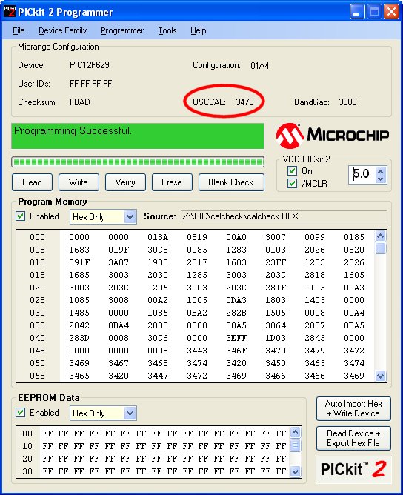Toggle the VDD PICkit 2 On checkbox

coord(292,171)
